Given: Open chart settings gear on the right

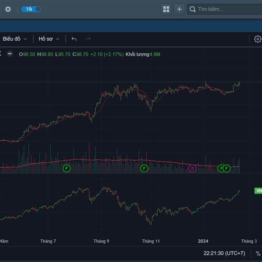Looking at the screenshot, I should tap(258, 39).
